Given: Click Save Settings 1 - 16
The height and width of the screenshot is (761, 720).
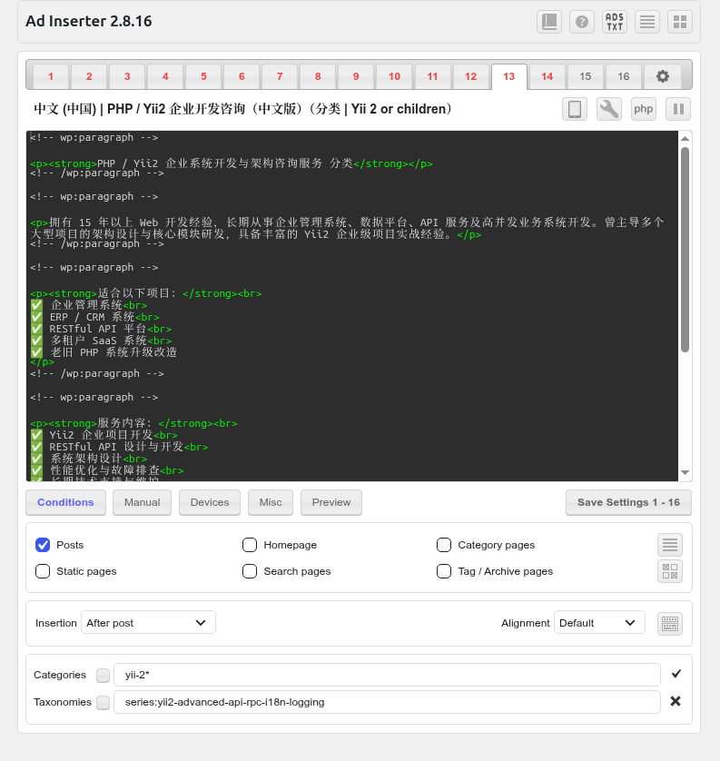Looking at the screenshot, I should tap(628, 502).
